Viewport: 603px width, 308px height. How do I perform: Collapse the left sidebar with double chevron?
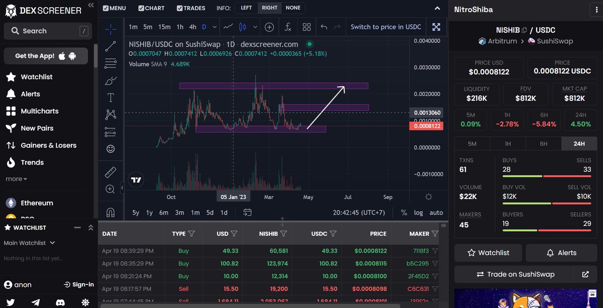point(90,6)
